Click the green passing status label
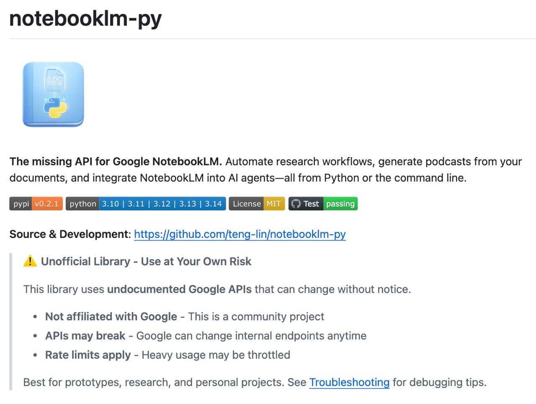The height and width of the screenshot is (404, 536). (340, 204)
